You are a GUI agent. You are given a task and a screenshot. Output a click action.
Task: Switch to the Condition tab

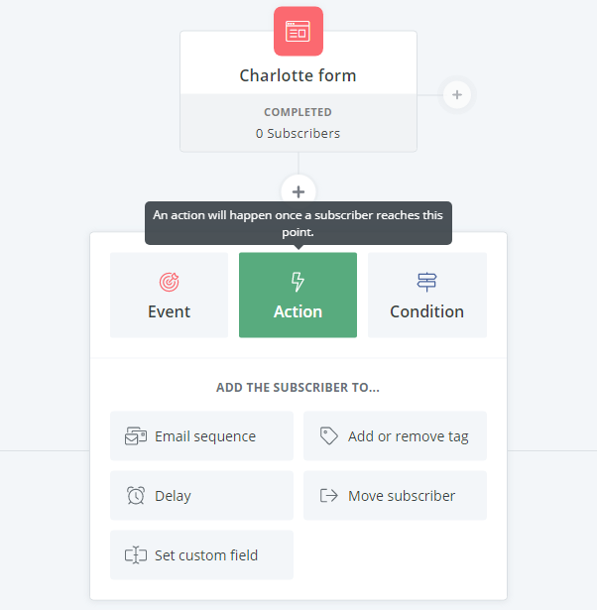point(427,296)
